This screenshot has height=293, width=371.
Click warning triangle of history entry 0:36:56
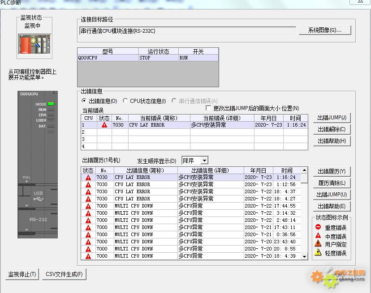click(88, 235)
